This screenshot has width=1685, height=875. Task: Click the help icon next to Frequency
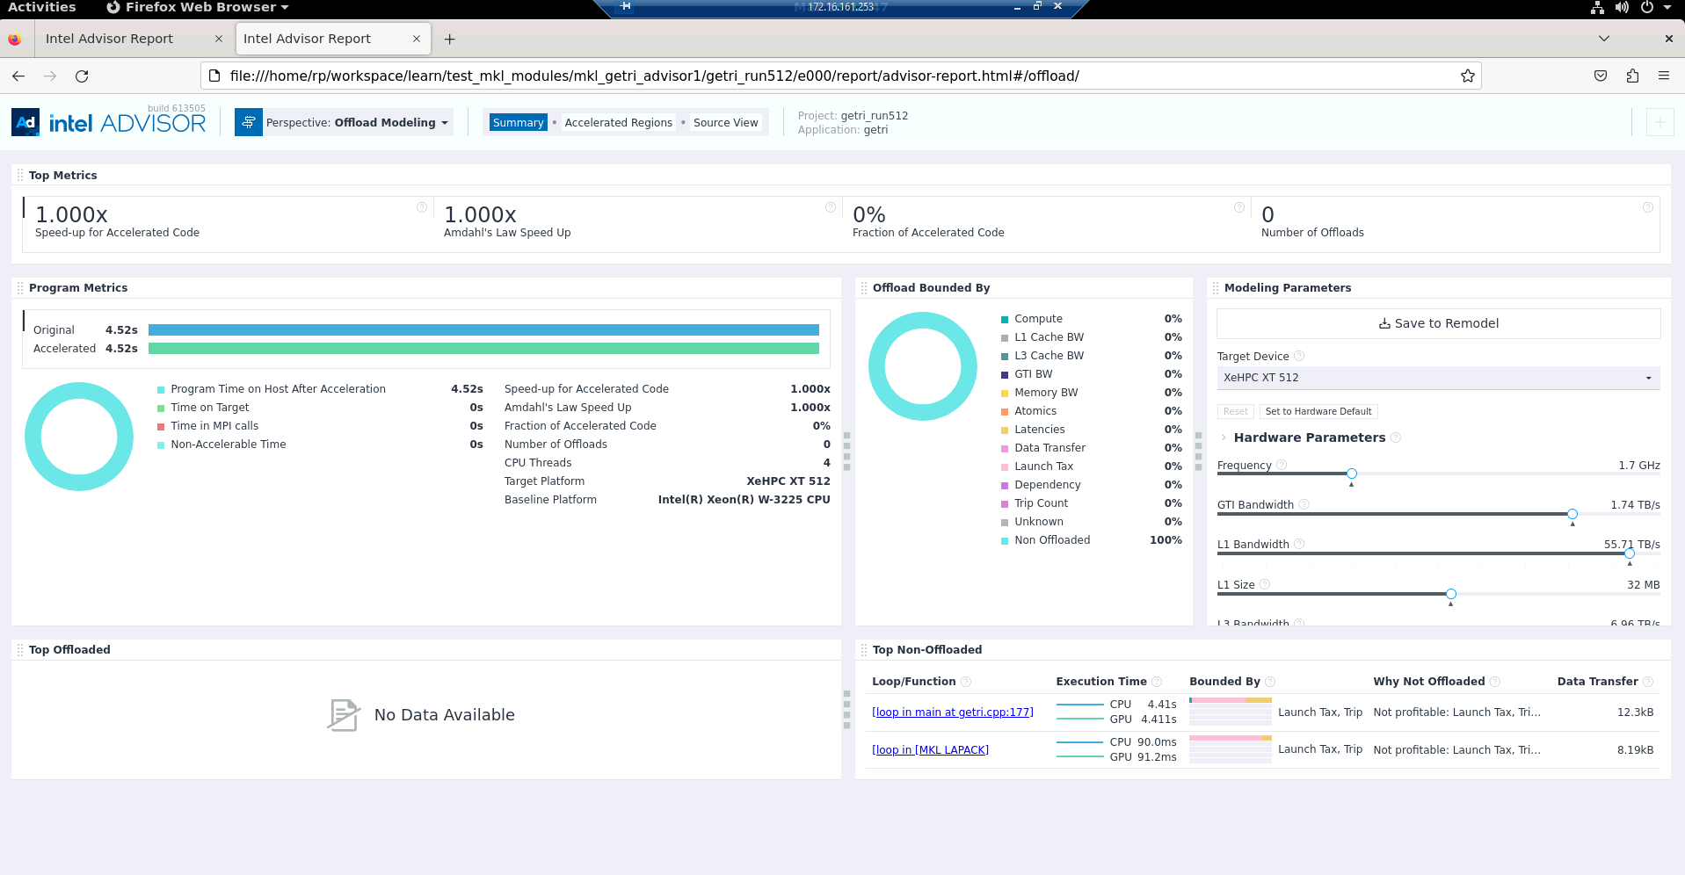pos(1282,465)
